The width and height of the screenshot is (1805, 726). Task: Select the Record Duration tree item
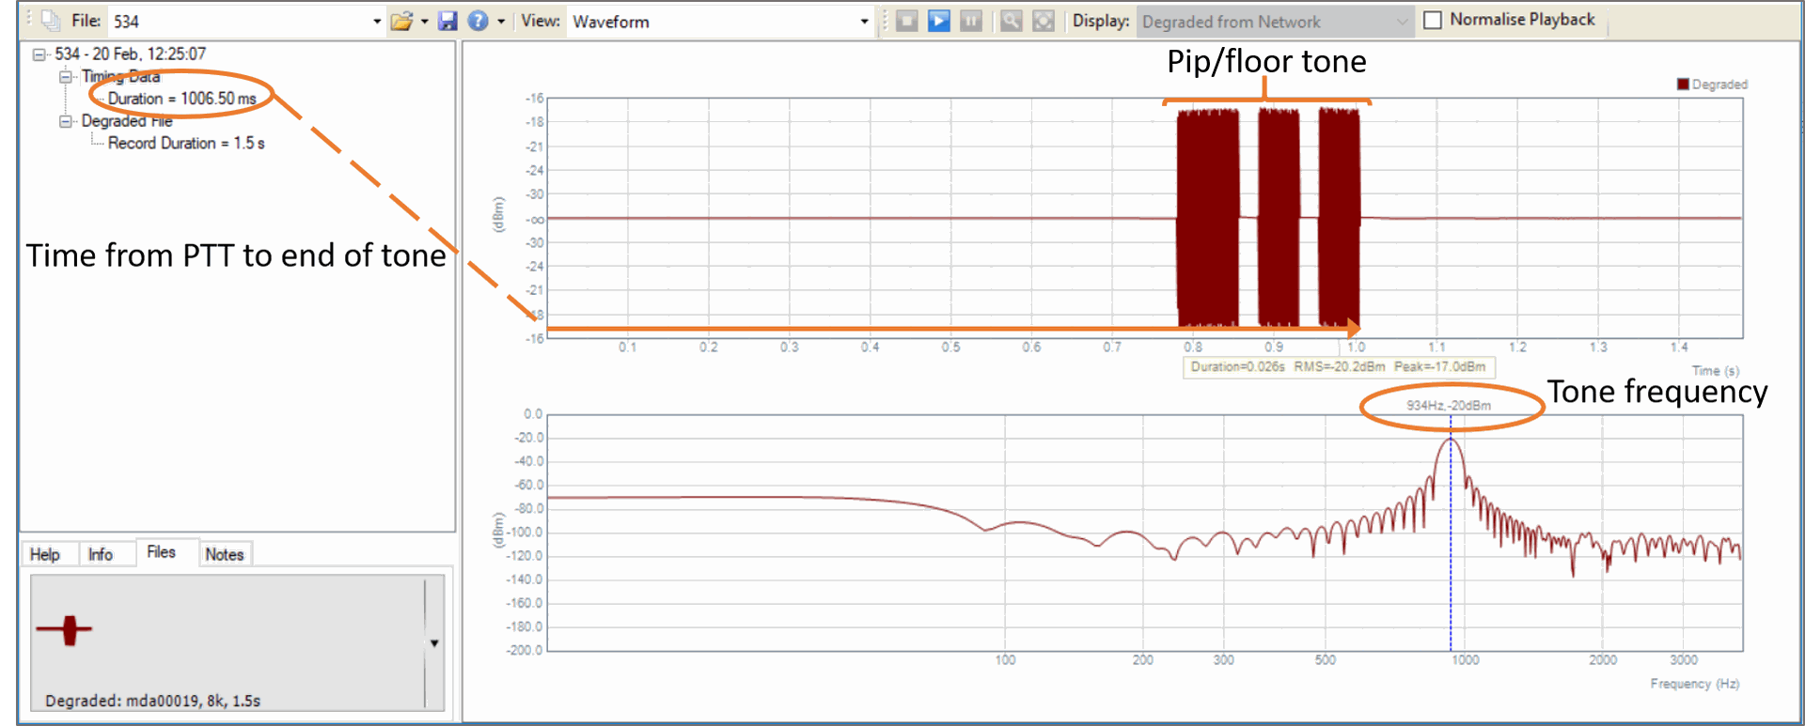pos(186,143)
